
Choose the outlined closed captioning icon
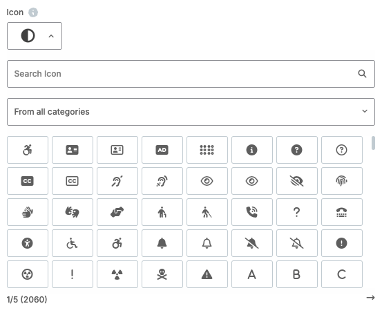pyautogui.click(x=73, y=181)
